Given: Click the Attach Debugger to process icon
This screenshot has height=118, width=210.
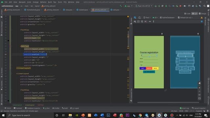Looking at the screenshot, I should [x=177, y=6].
